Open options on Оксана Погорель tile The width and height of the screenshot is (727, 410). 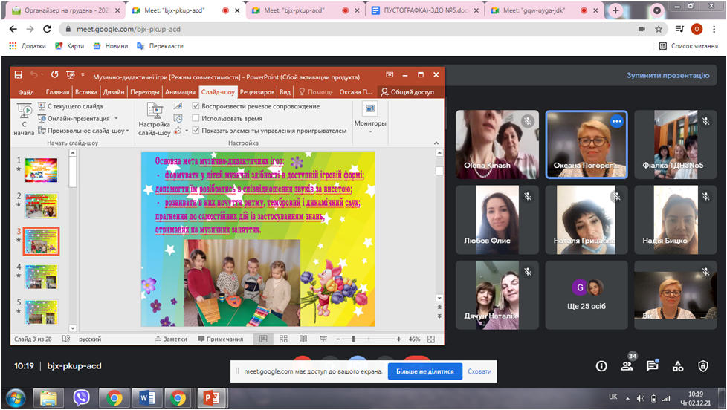click(x=617, y=121)
